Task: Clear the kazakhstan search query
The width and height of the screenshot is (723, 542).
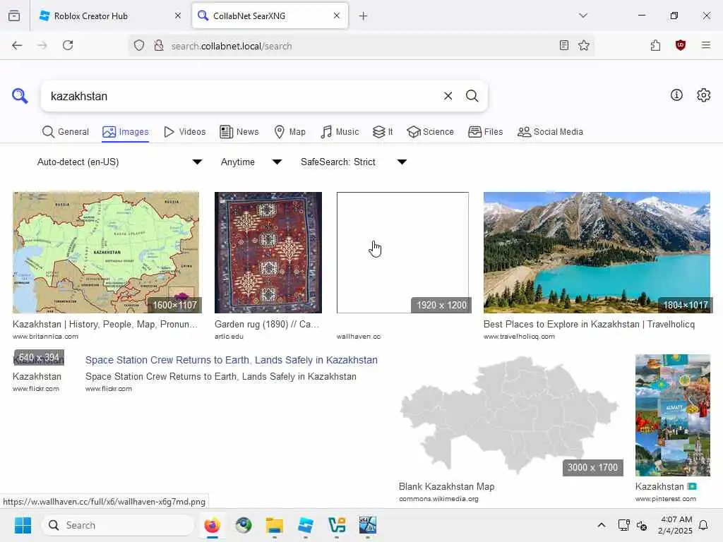Action: click(448, 96)
